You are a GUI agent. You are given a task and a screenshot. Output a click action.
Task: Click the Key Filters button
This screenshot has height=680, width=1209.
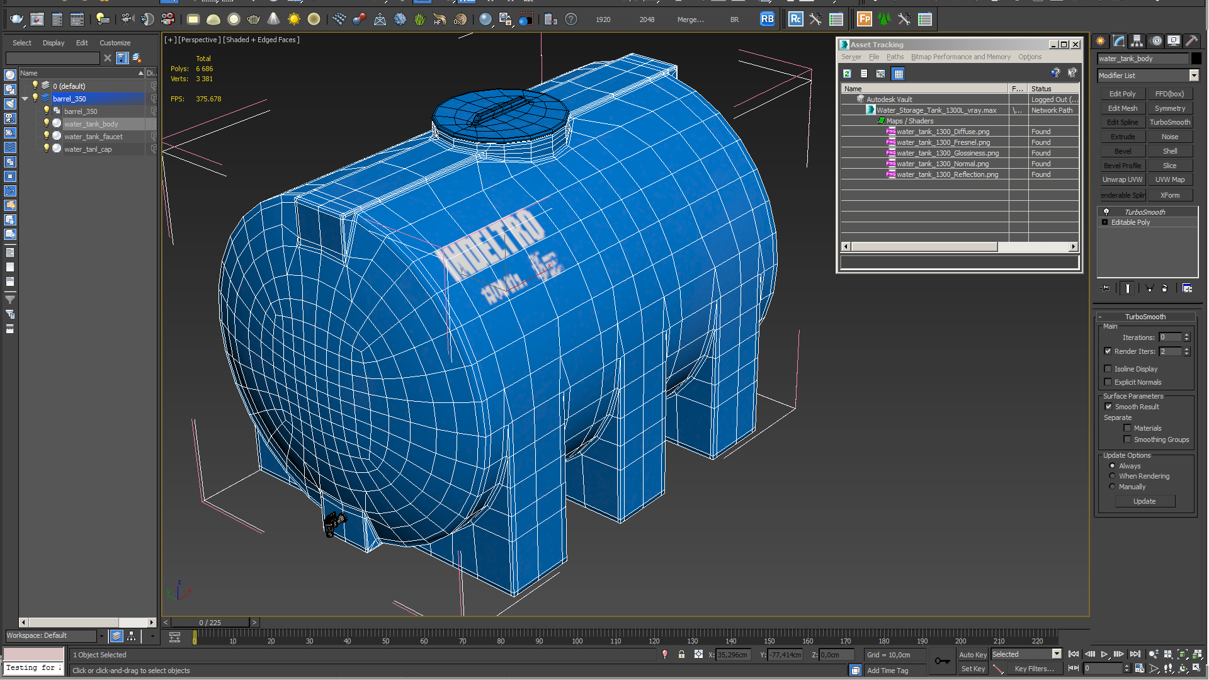pyautogui.click(x=1034, y=669)
